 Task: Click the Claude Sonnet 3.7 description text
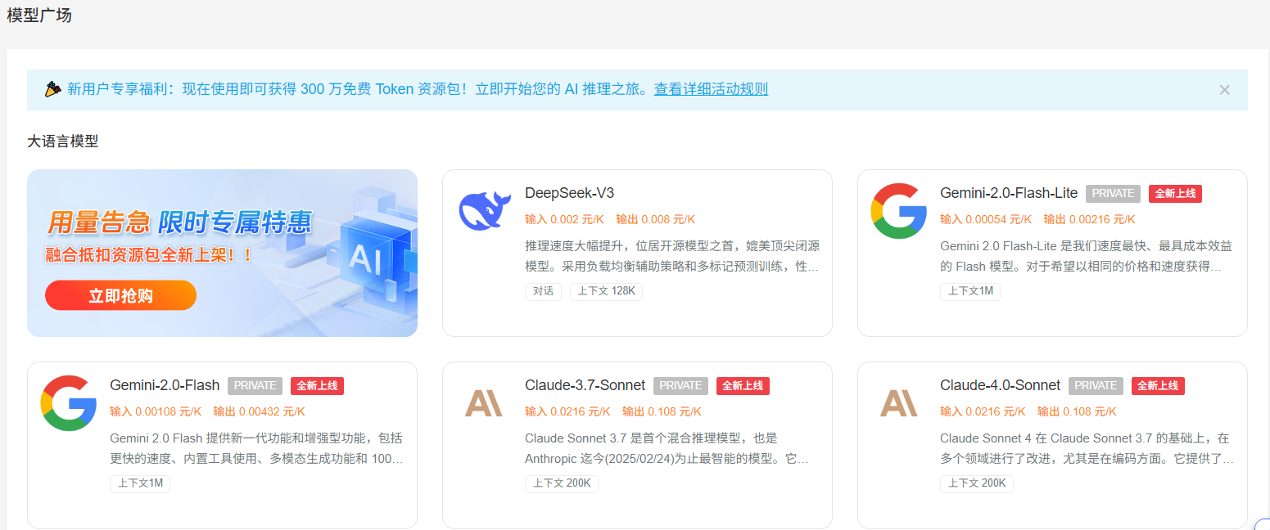[x=667, y=448]
